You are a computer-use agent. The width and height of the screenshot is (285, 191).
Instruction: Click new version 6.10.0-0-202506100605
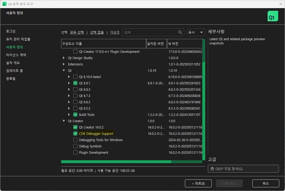point(185,77)
